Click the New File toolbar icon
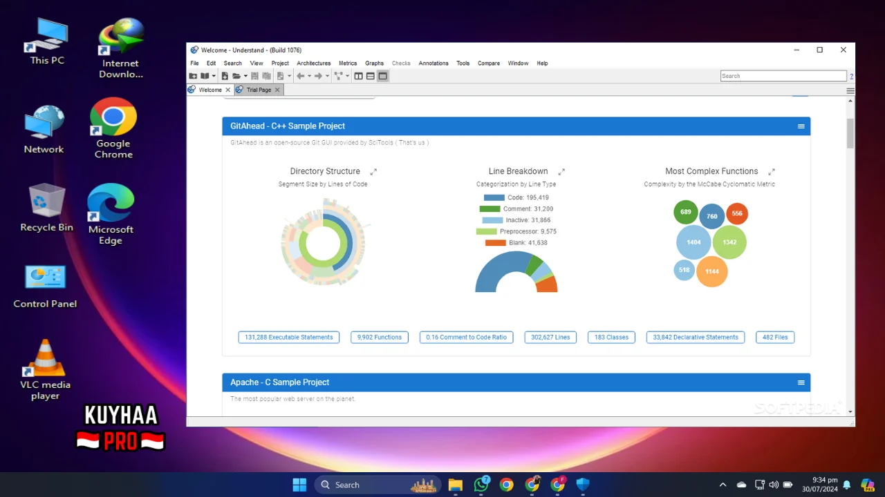The height and width of the screenshot is (497, 885). [225, 76]
